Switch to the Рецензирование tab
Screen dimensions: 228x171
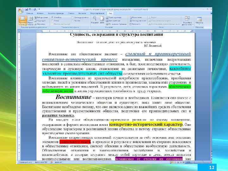[x=97, y=13]
